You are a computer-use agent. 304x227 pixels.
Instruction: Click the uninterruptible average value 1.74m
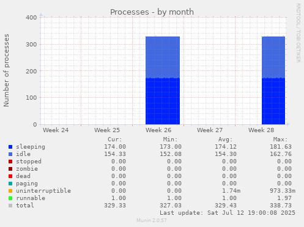tap(231, 191)
